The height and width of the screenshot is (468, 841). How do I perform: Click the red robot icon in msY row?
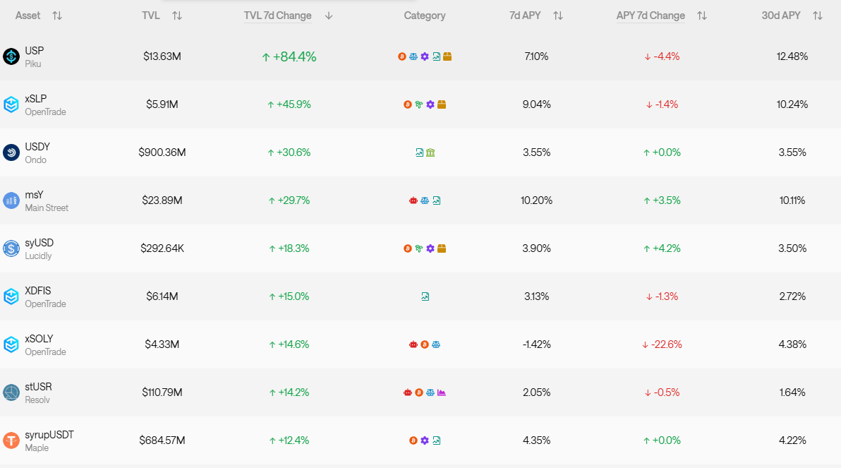click(413, 200)
